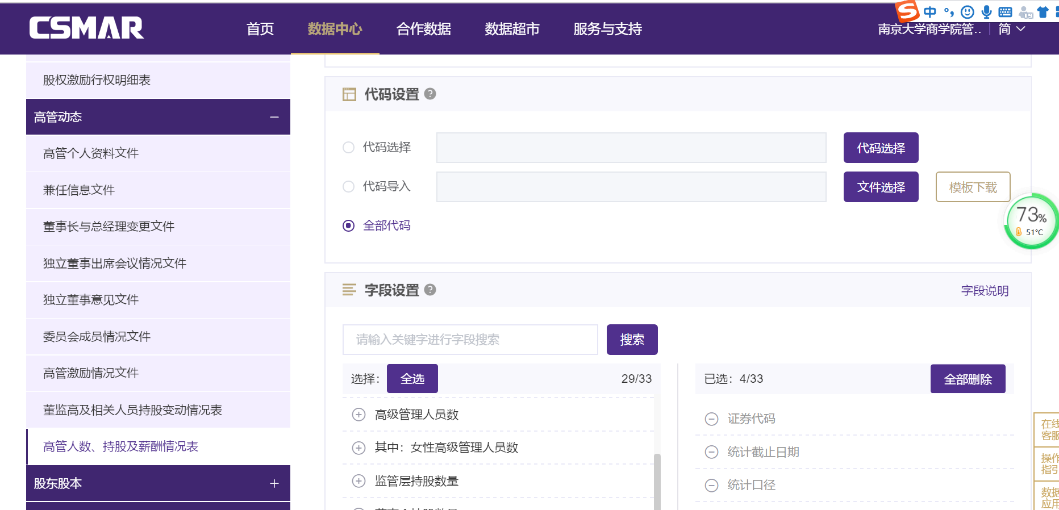The width and height of the screenshot is (1059, 510).
Task: Collapse the 高管动态 sidebar section
Action: pyautogui.click(x=274, y=117)
